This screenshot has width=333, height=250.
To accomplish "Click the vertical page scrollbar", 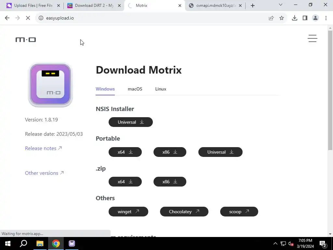I will pos(330,90).
